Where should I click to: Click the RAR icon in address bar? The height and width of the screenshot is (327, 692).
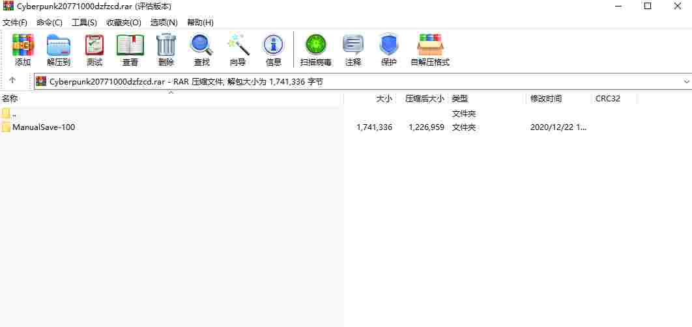41,82
